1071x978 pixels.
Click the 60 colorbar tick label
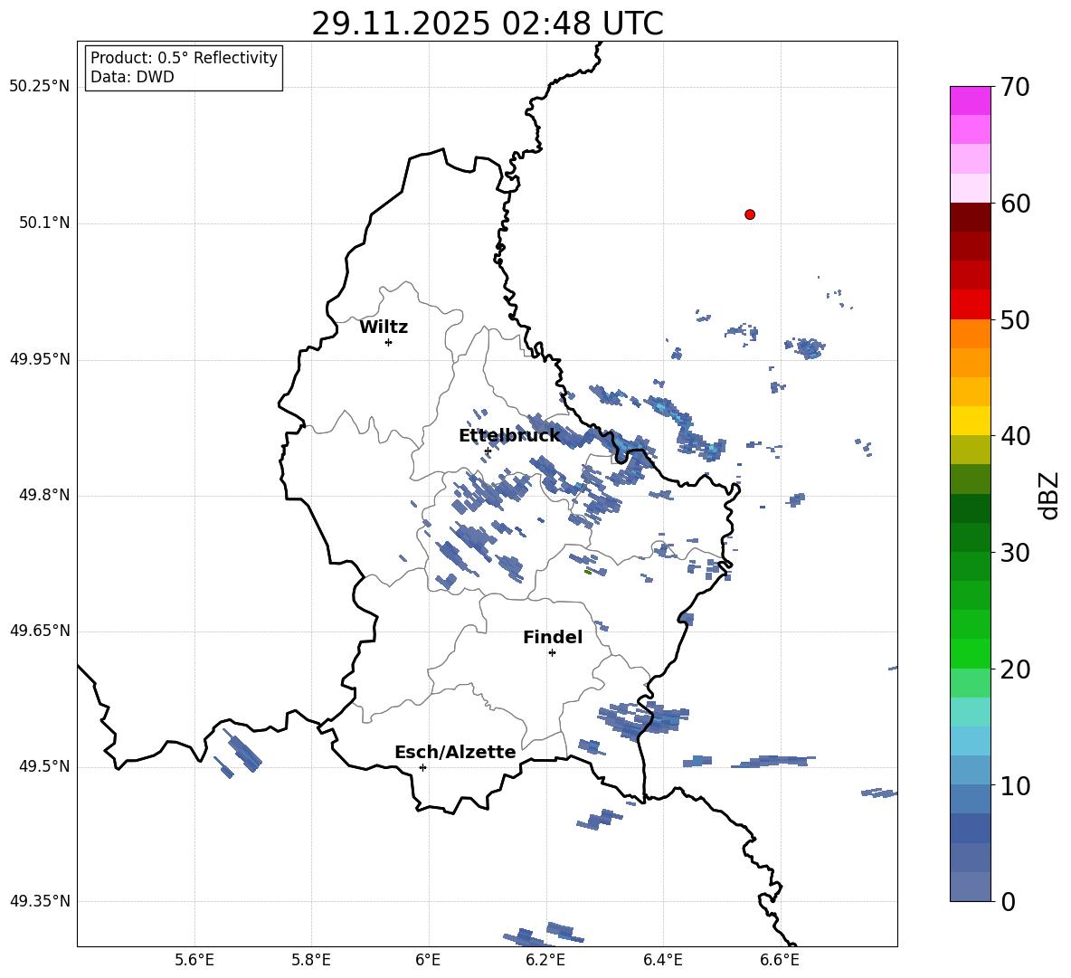pyautogui.click(x=1015, y=204)
